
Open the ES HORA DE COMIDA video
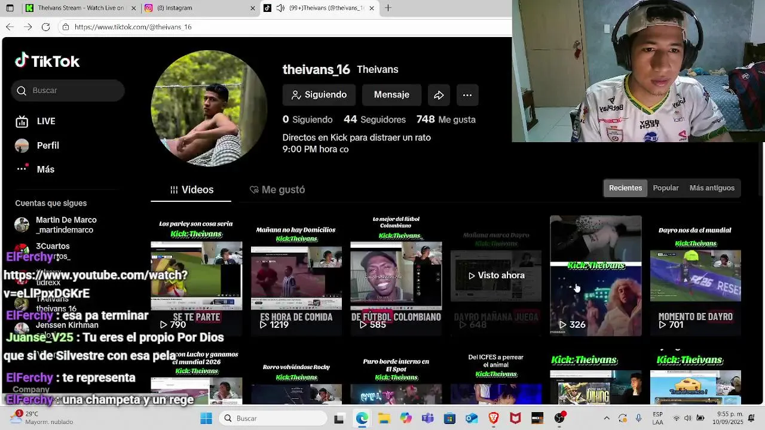pos(296,275)
